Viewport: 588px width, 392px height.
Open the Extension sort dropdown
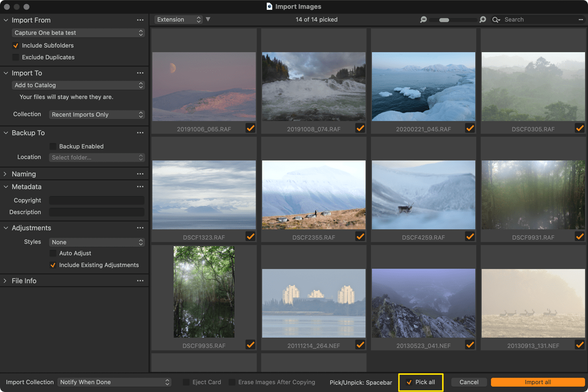pos(178,20)
